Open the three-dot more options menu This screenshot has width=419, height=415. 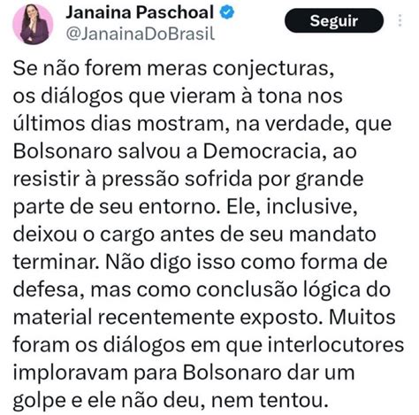pyautogui.click(x=400, y=20)
